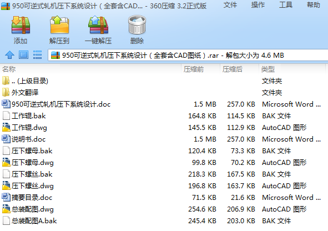Click AutoCAD icon of 压下螺丝.dwg

pyautogui.click(x=6, y=185)
